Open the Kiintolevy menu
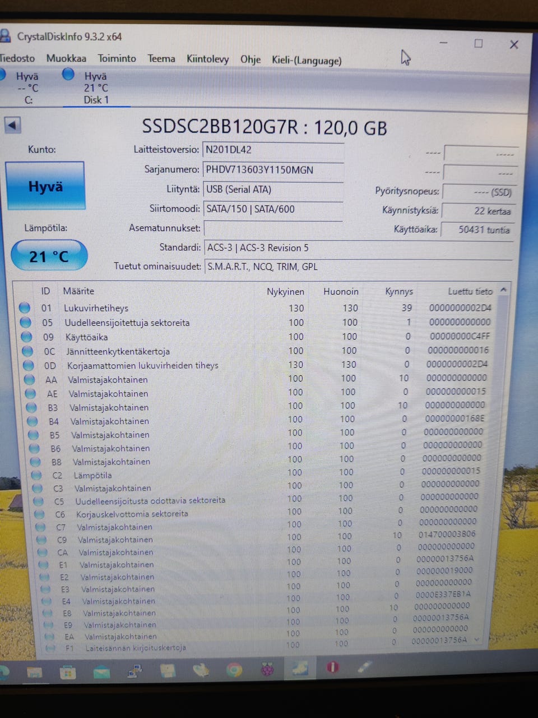Screen dimensions: 538x718 tap(207, 59)
